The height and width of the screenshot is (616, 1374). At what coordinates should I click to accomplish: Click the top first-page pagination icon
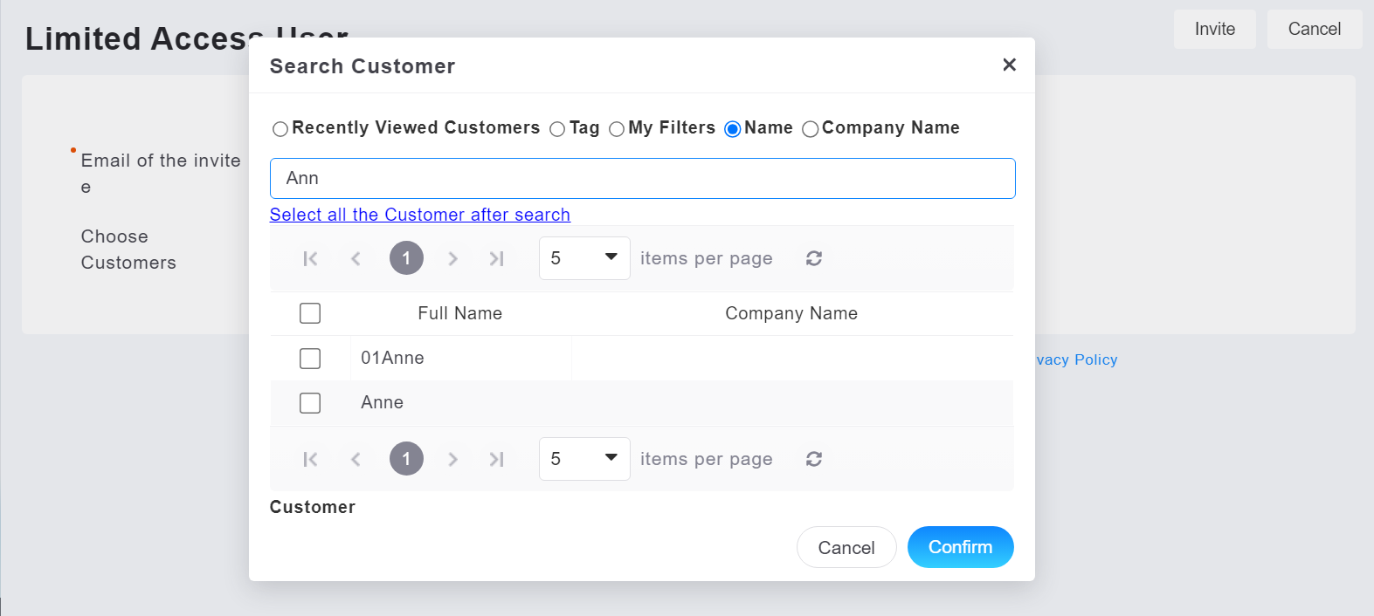[310, 258]
